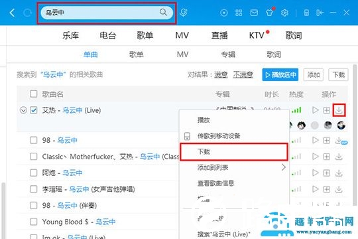Open the apps grid icon

point(239,13)
